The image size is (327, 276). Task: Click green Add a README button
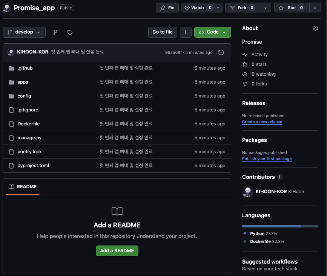pos(117,251)
